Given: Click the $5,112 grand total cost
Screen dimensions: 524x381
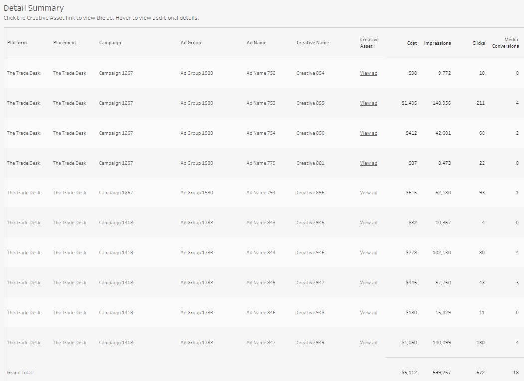Looking at the screenshot, I should 409,373.
